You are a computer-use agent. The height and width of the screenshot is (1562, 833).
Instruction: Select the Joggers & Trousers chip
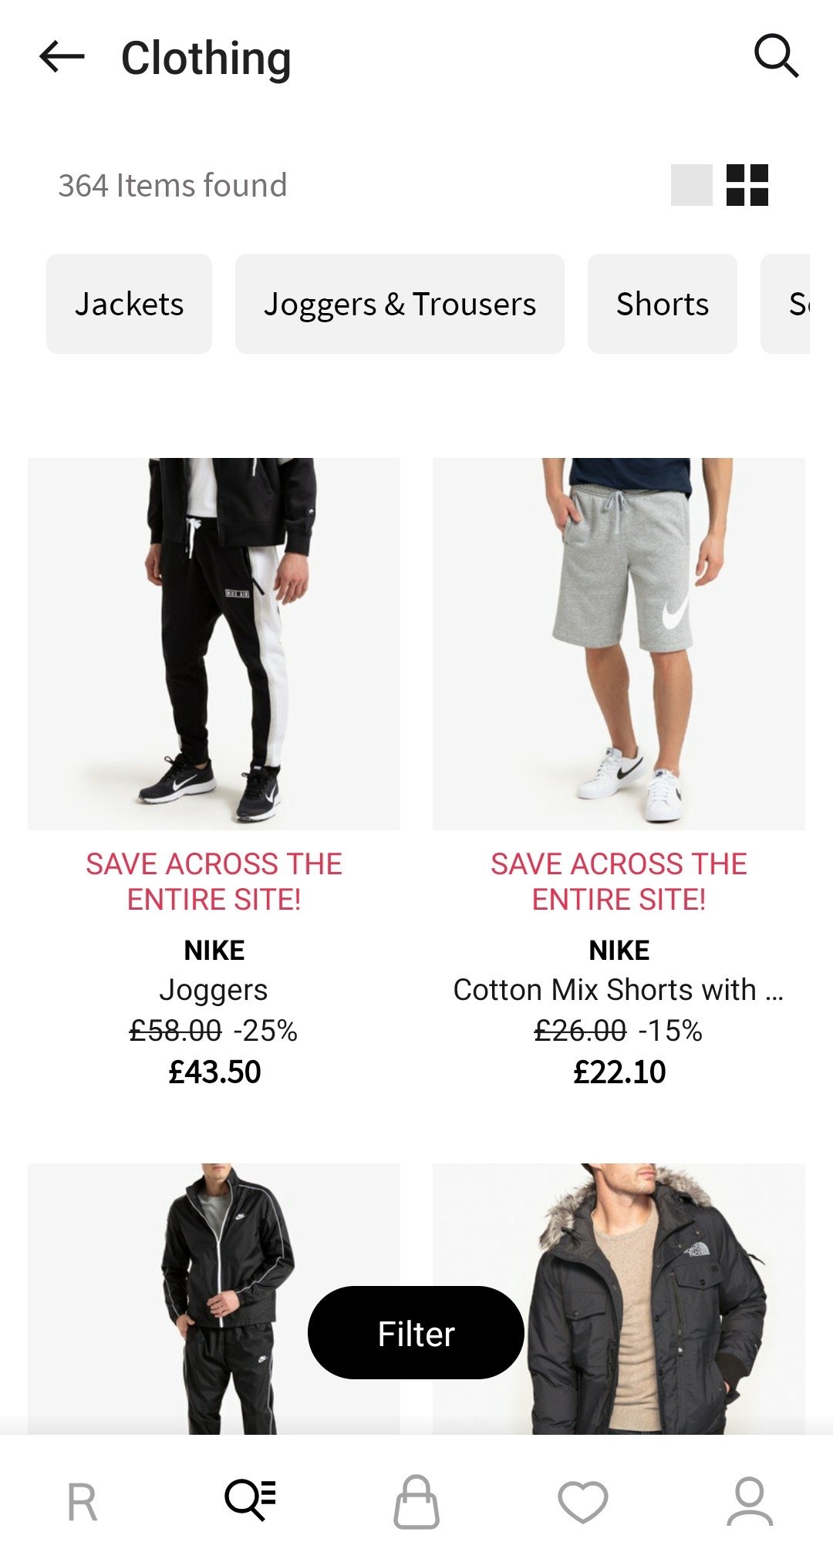400,304
